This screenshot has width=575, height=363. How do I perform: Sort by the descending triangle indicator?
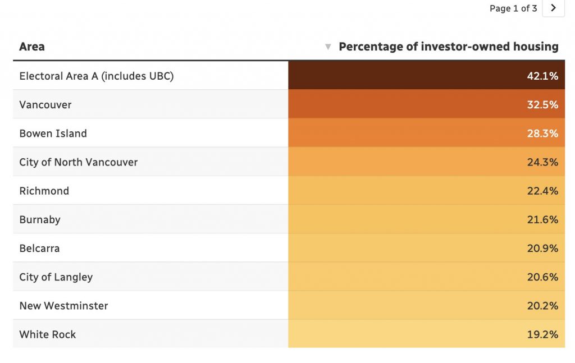pos(328,47)
